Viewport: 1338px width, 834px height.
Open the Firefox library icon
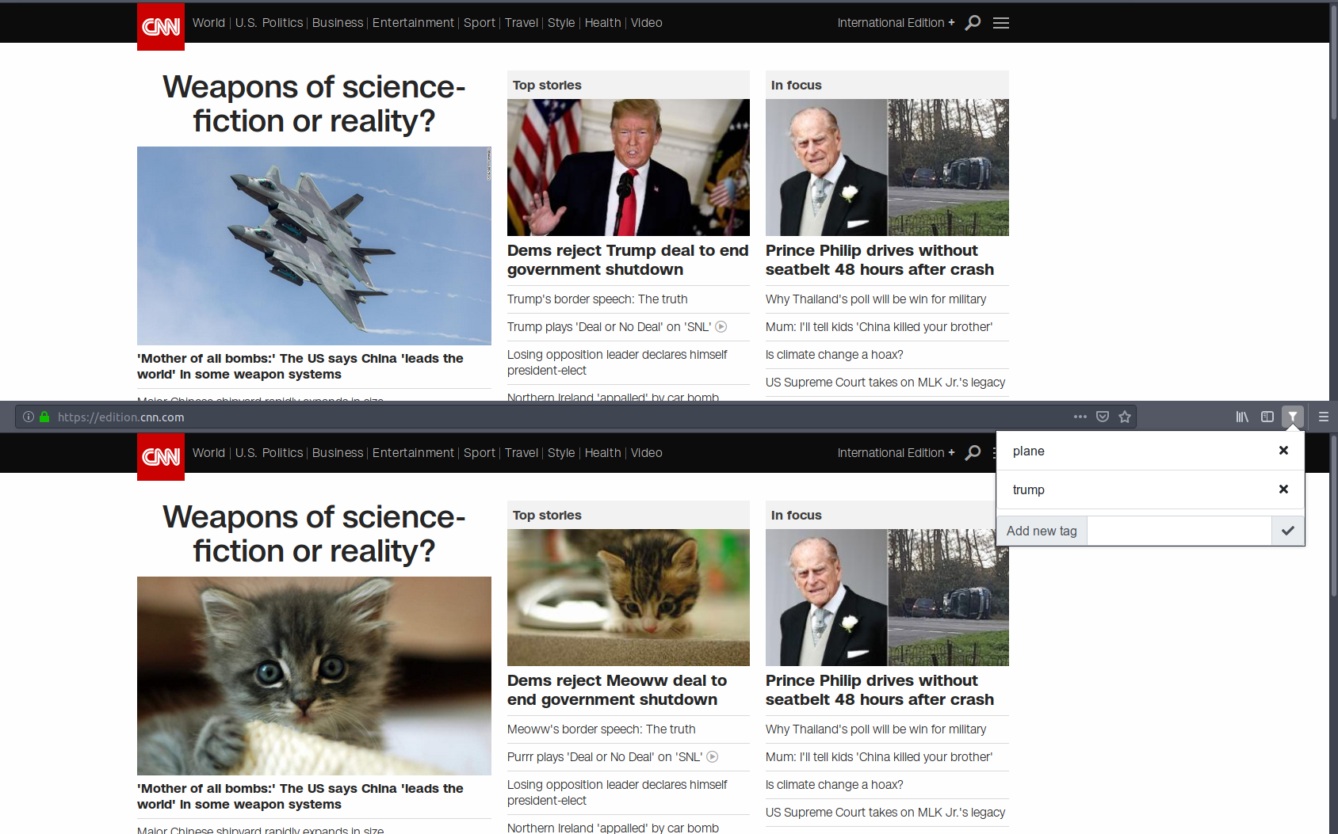point(1242,417)
